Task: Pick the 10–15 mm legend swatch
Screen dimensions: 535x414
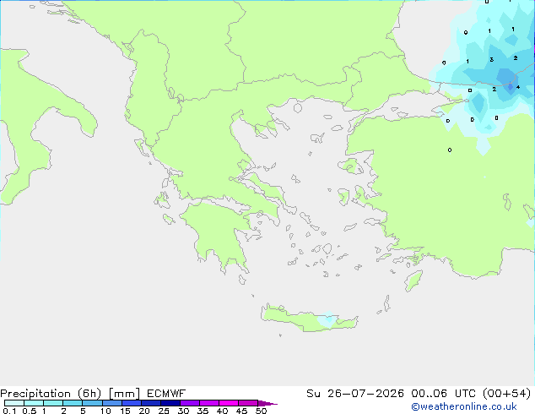Action: [x=111, y=403]
